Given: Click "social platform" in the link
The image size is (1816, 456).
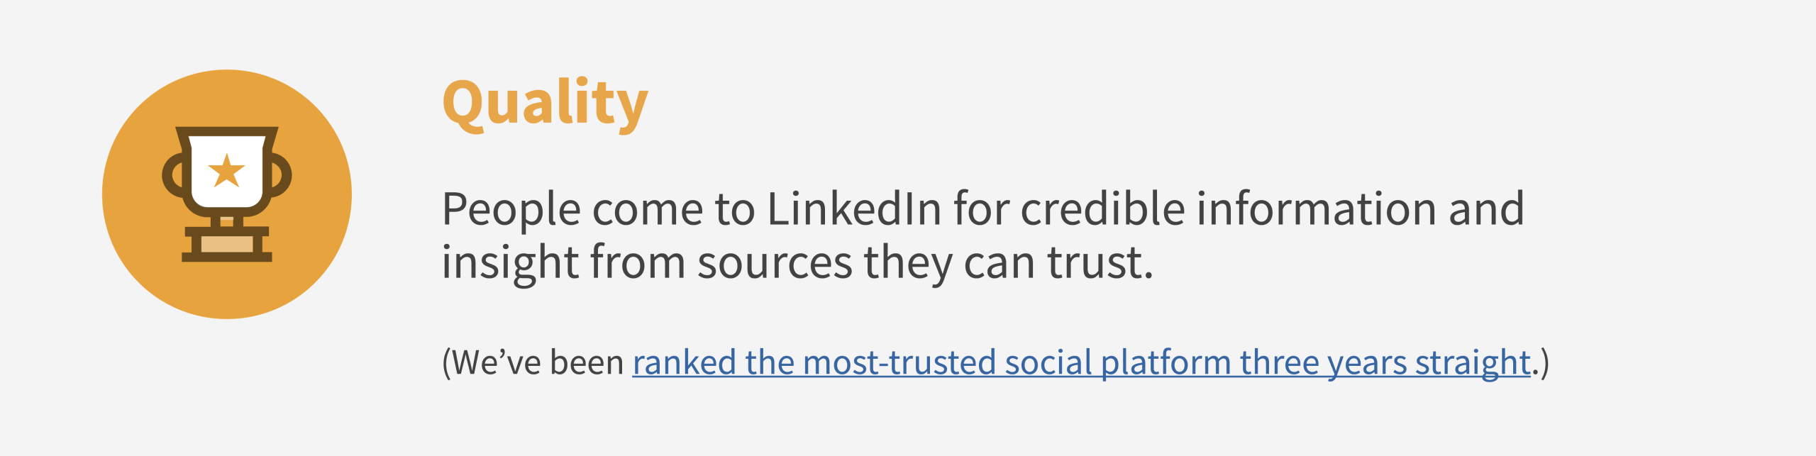Looking at the screenshot, I should pos(1117,363).
